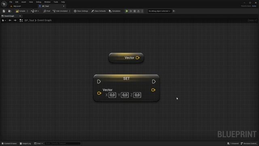Open Class Defaults
The width and height of the screenshot is (259, 146).
[x=99, y=11]
